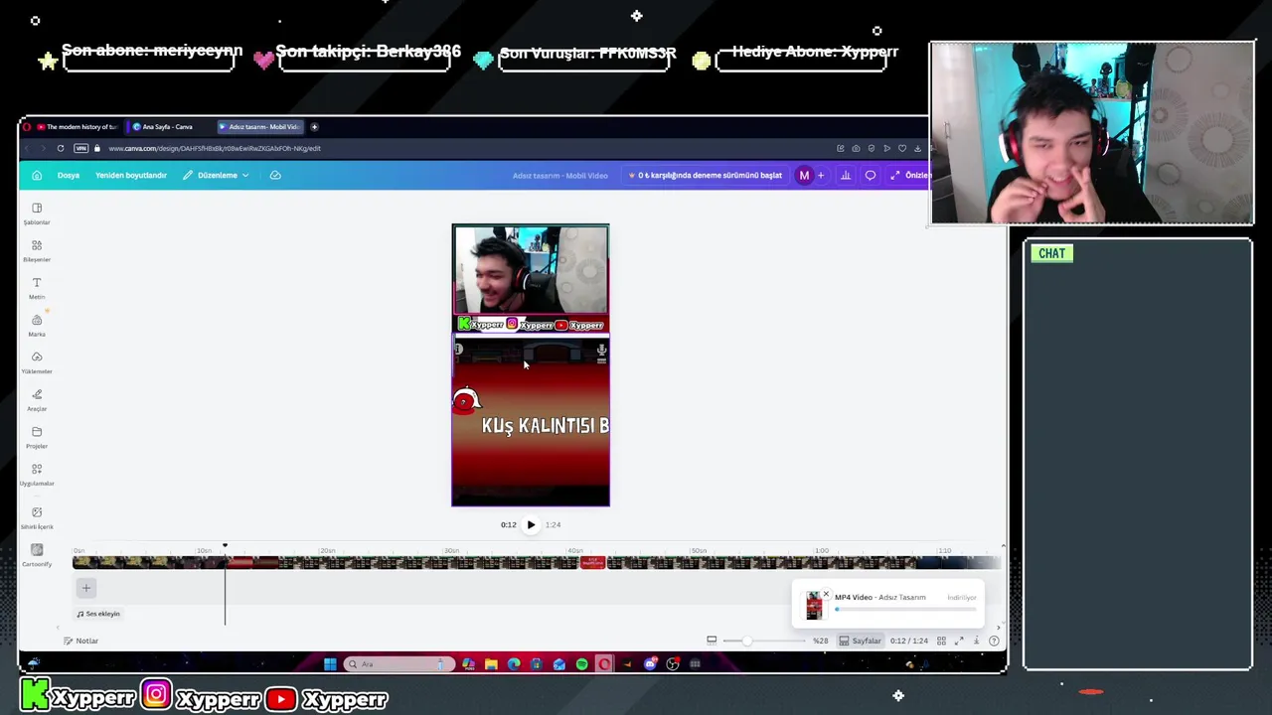Open Windows Start menu
1272x715 pixels.
tap(330, 663)
